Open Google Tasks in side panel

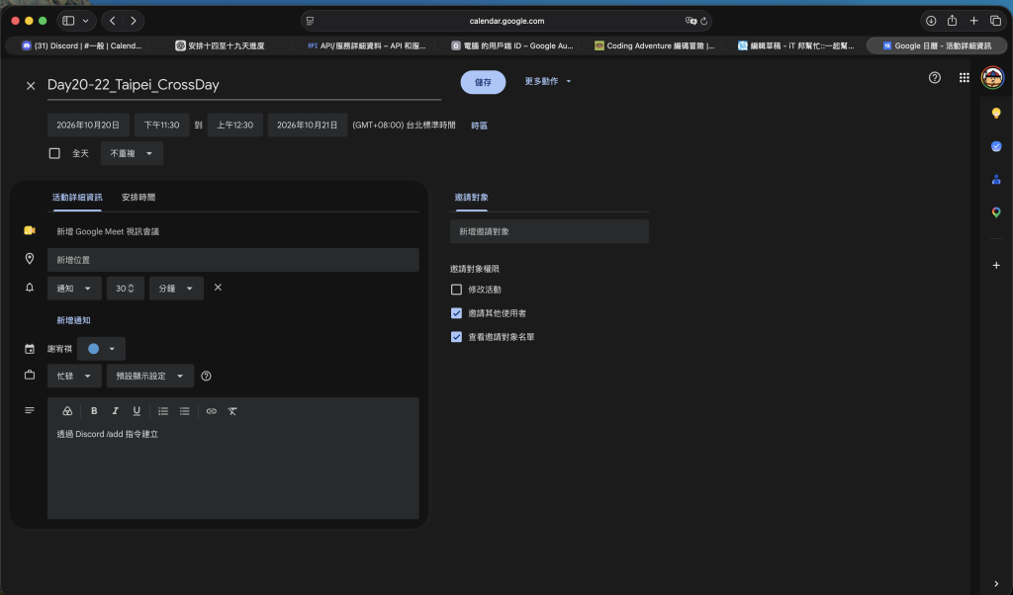[x=995, y=146]
